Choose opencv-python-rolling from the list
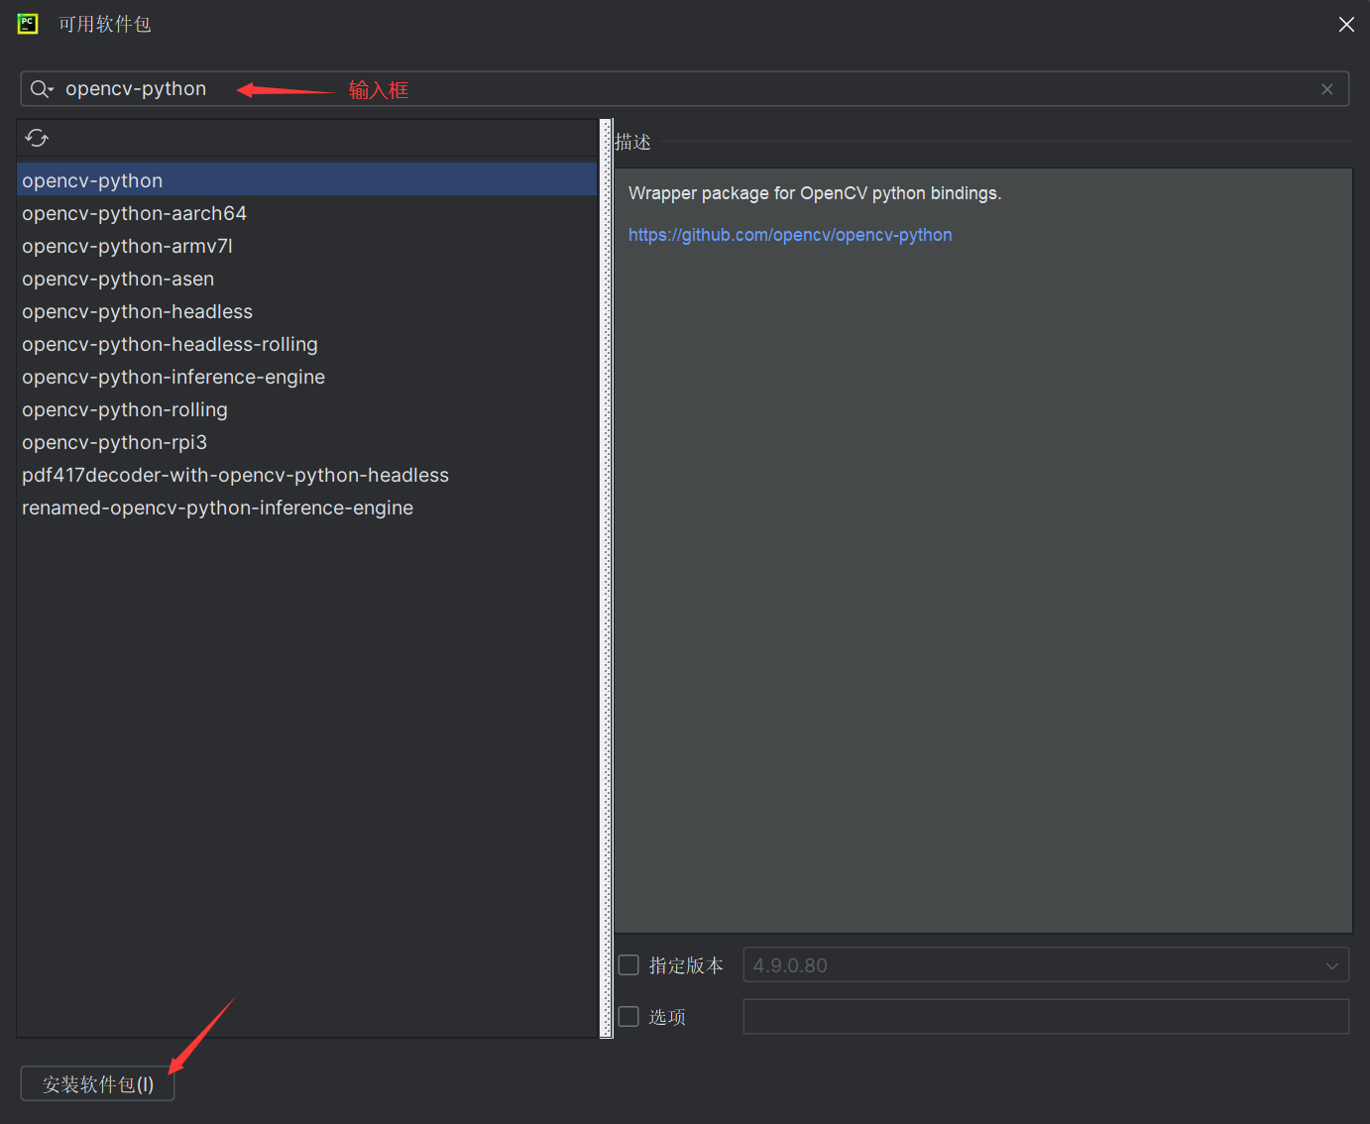Viewport: 1370px width, 1124px height. pos(125,409)
